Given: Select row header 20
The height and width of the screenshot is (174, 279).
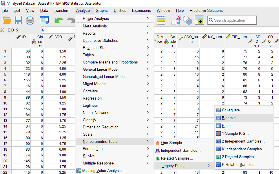Looking at the screenshot, I should [5, 161].
